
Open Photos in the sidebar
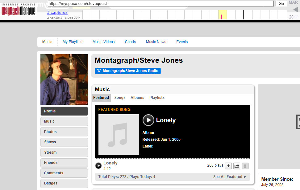point(64,132)
